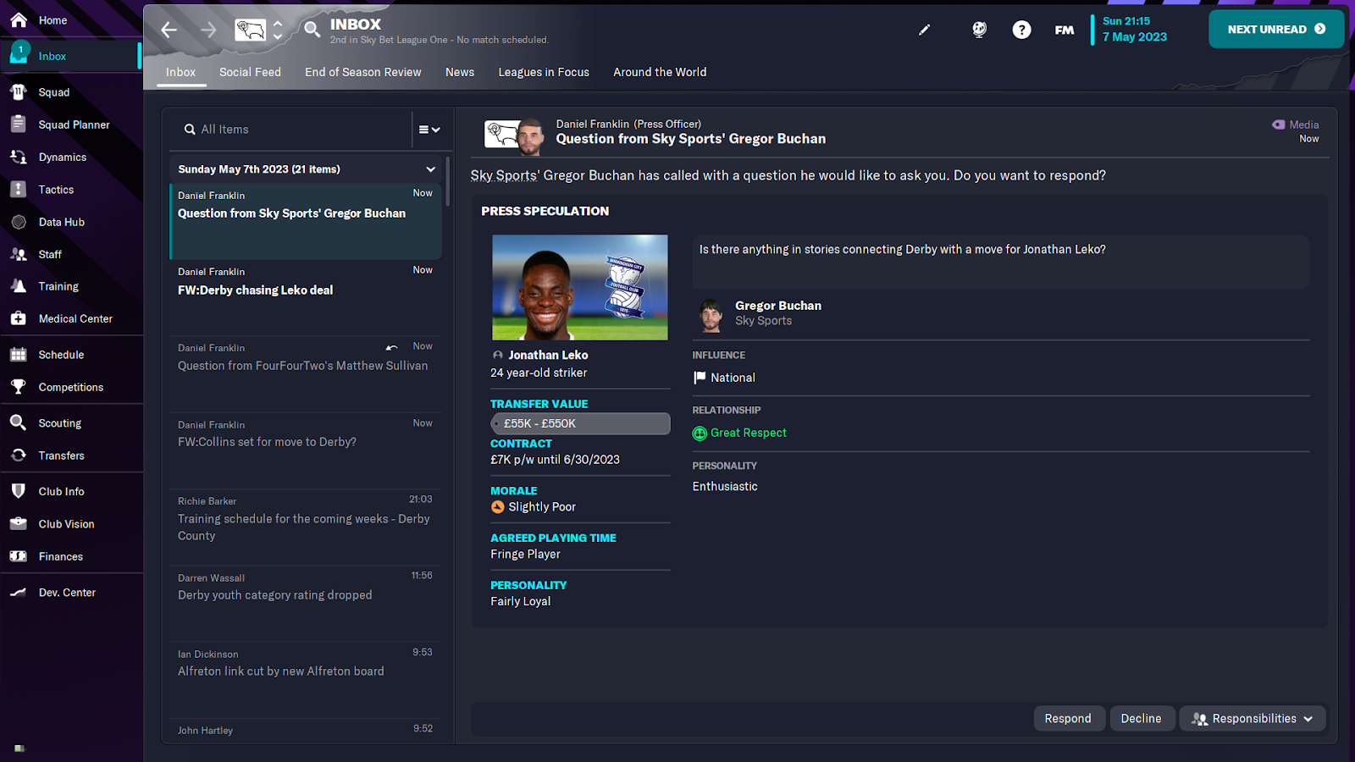Decline the press question

click(1142, 719)
